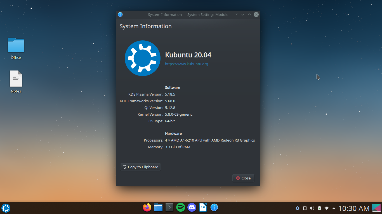
Task: Open the Dolphin file manager in taskbar
Action: click(158, 207)
